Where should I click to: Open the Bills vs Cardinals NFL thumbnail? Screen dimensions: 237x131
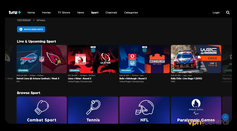[42, 59]
